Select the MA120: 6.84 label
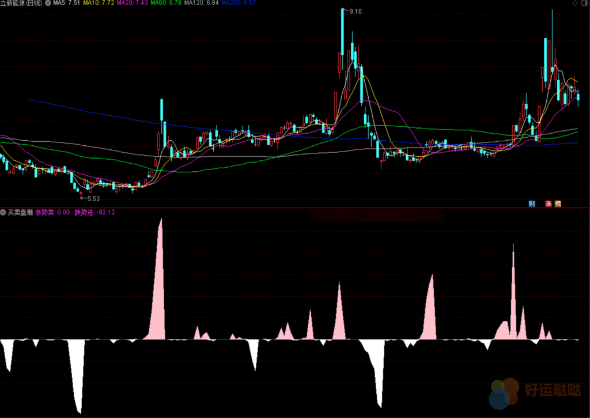The width and height of the screenshot is (590, 418). (201, 3)
